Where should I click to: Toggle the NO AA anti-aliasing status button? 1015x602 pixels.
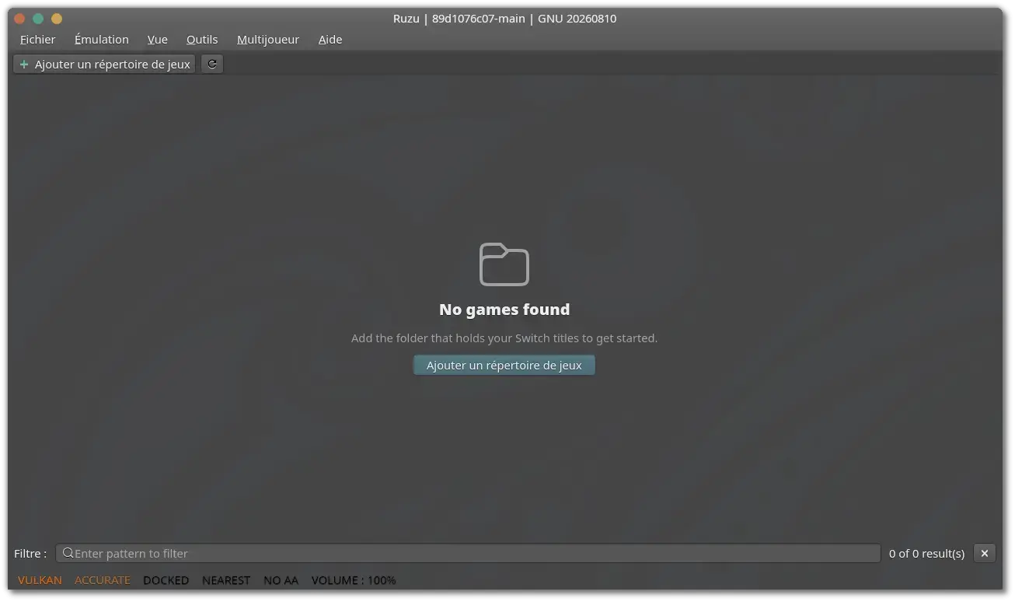(281, 580)
